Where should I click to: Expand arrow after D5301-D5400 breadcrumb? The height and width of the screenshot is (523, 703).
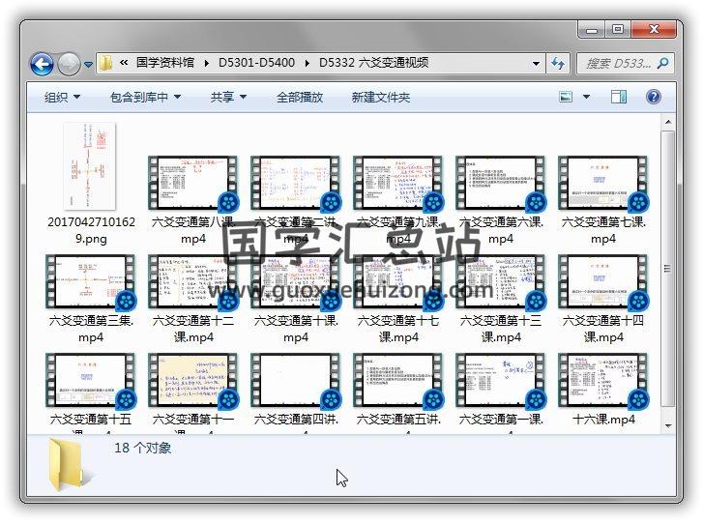(308, 63)
